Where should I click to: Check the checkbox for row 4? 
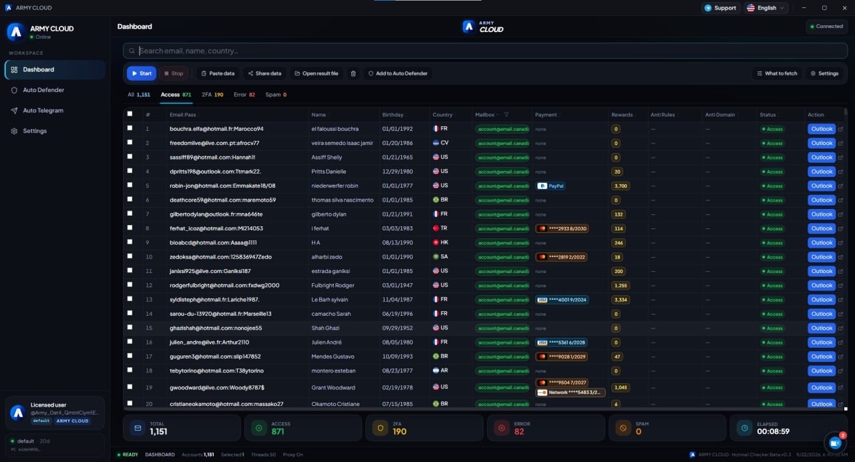130,171
